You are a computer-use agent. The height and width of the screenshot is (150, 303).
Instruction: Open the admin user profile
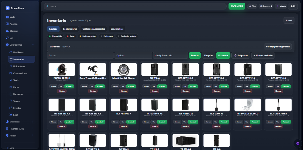pyautogui.click(x=281, y=6)
